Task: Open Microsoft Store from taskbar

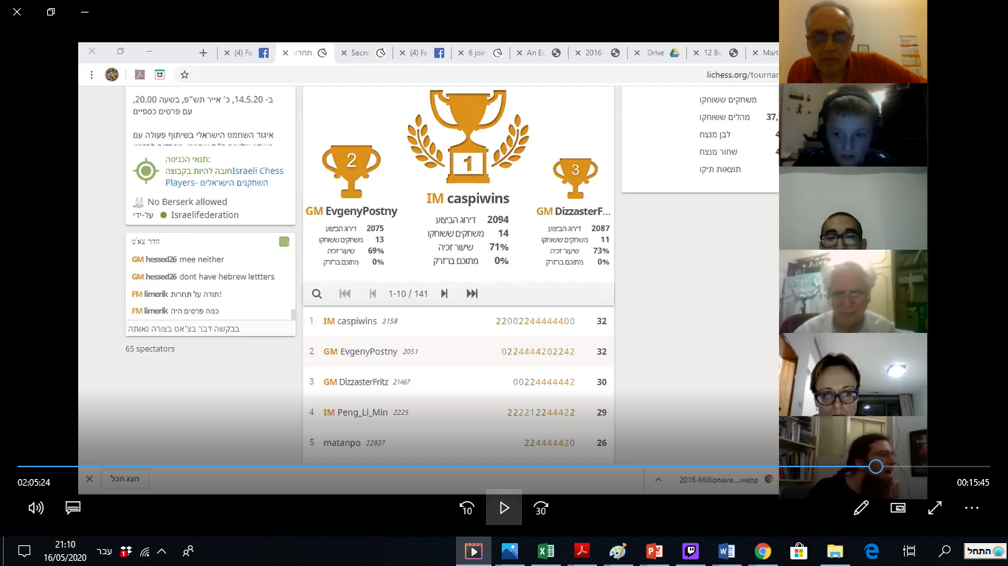Action: coord(798,551)
